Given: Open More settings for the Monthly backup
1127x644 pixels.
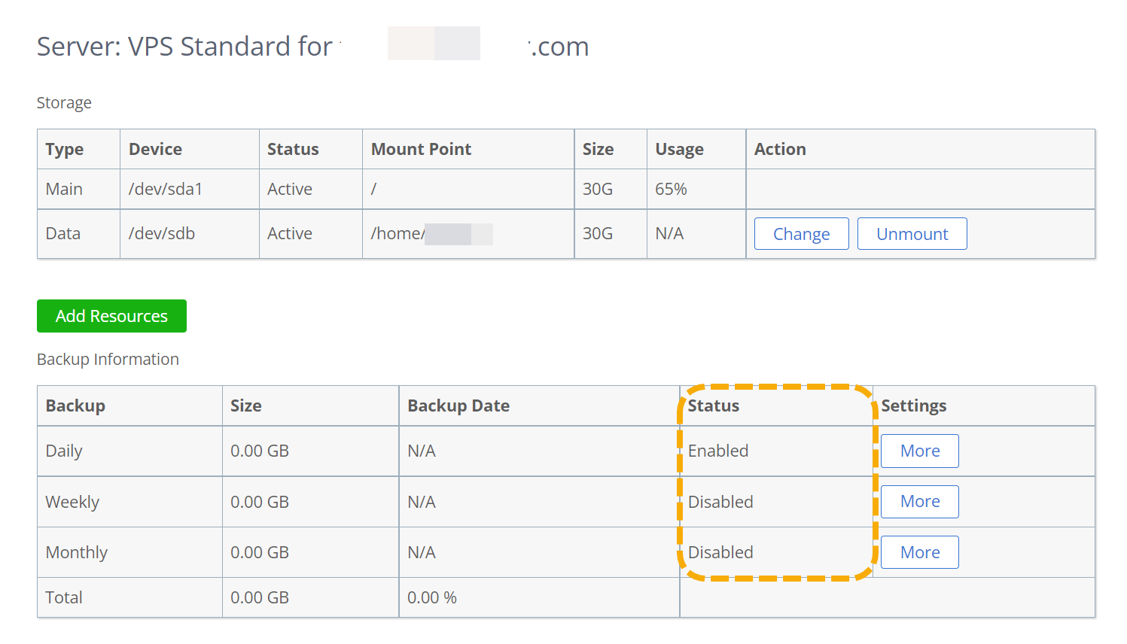Looking at the screenshot, I should 918,551.
